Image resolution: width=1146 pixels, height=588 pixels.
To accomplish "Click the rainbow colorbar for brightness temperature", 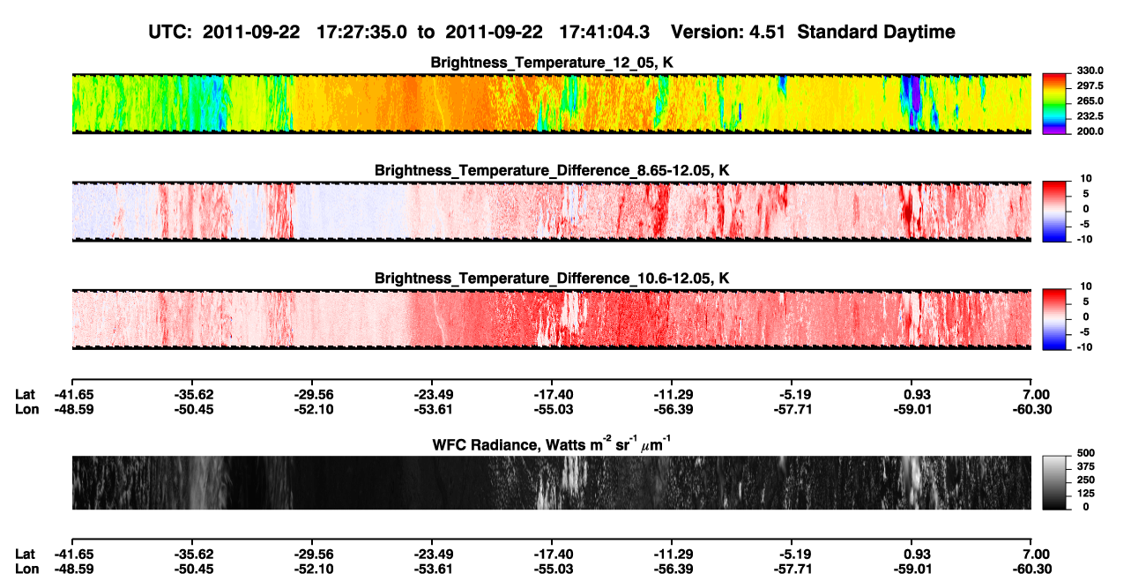I will click(x=1054, y=104).
